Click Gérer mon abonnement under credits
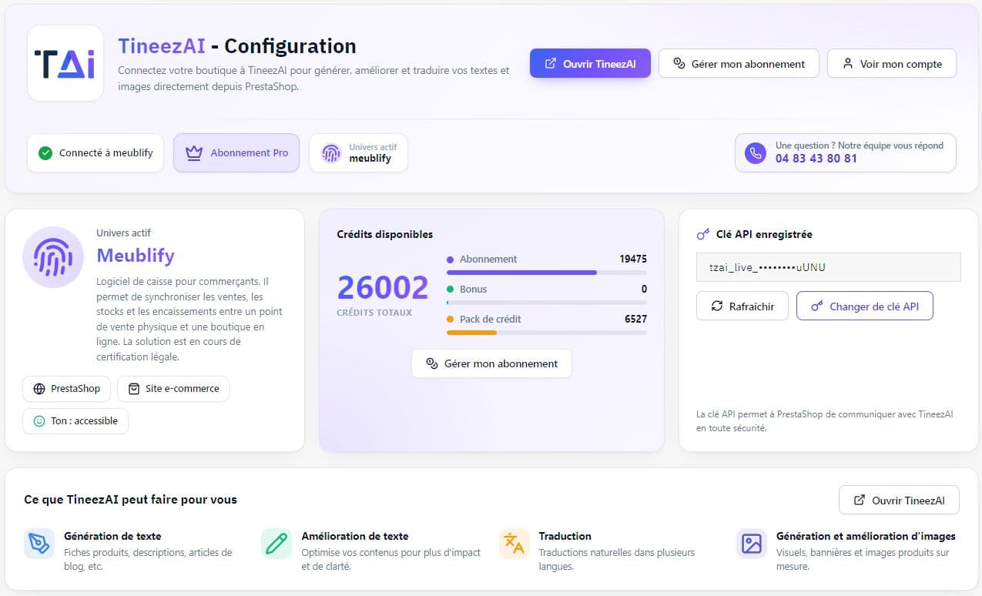The image size is (982, 596). [491, 363]
